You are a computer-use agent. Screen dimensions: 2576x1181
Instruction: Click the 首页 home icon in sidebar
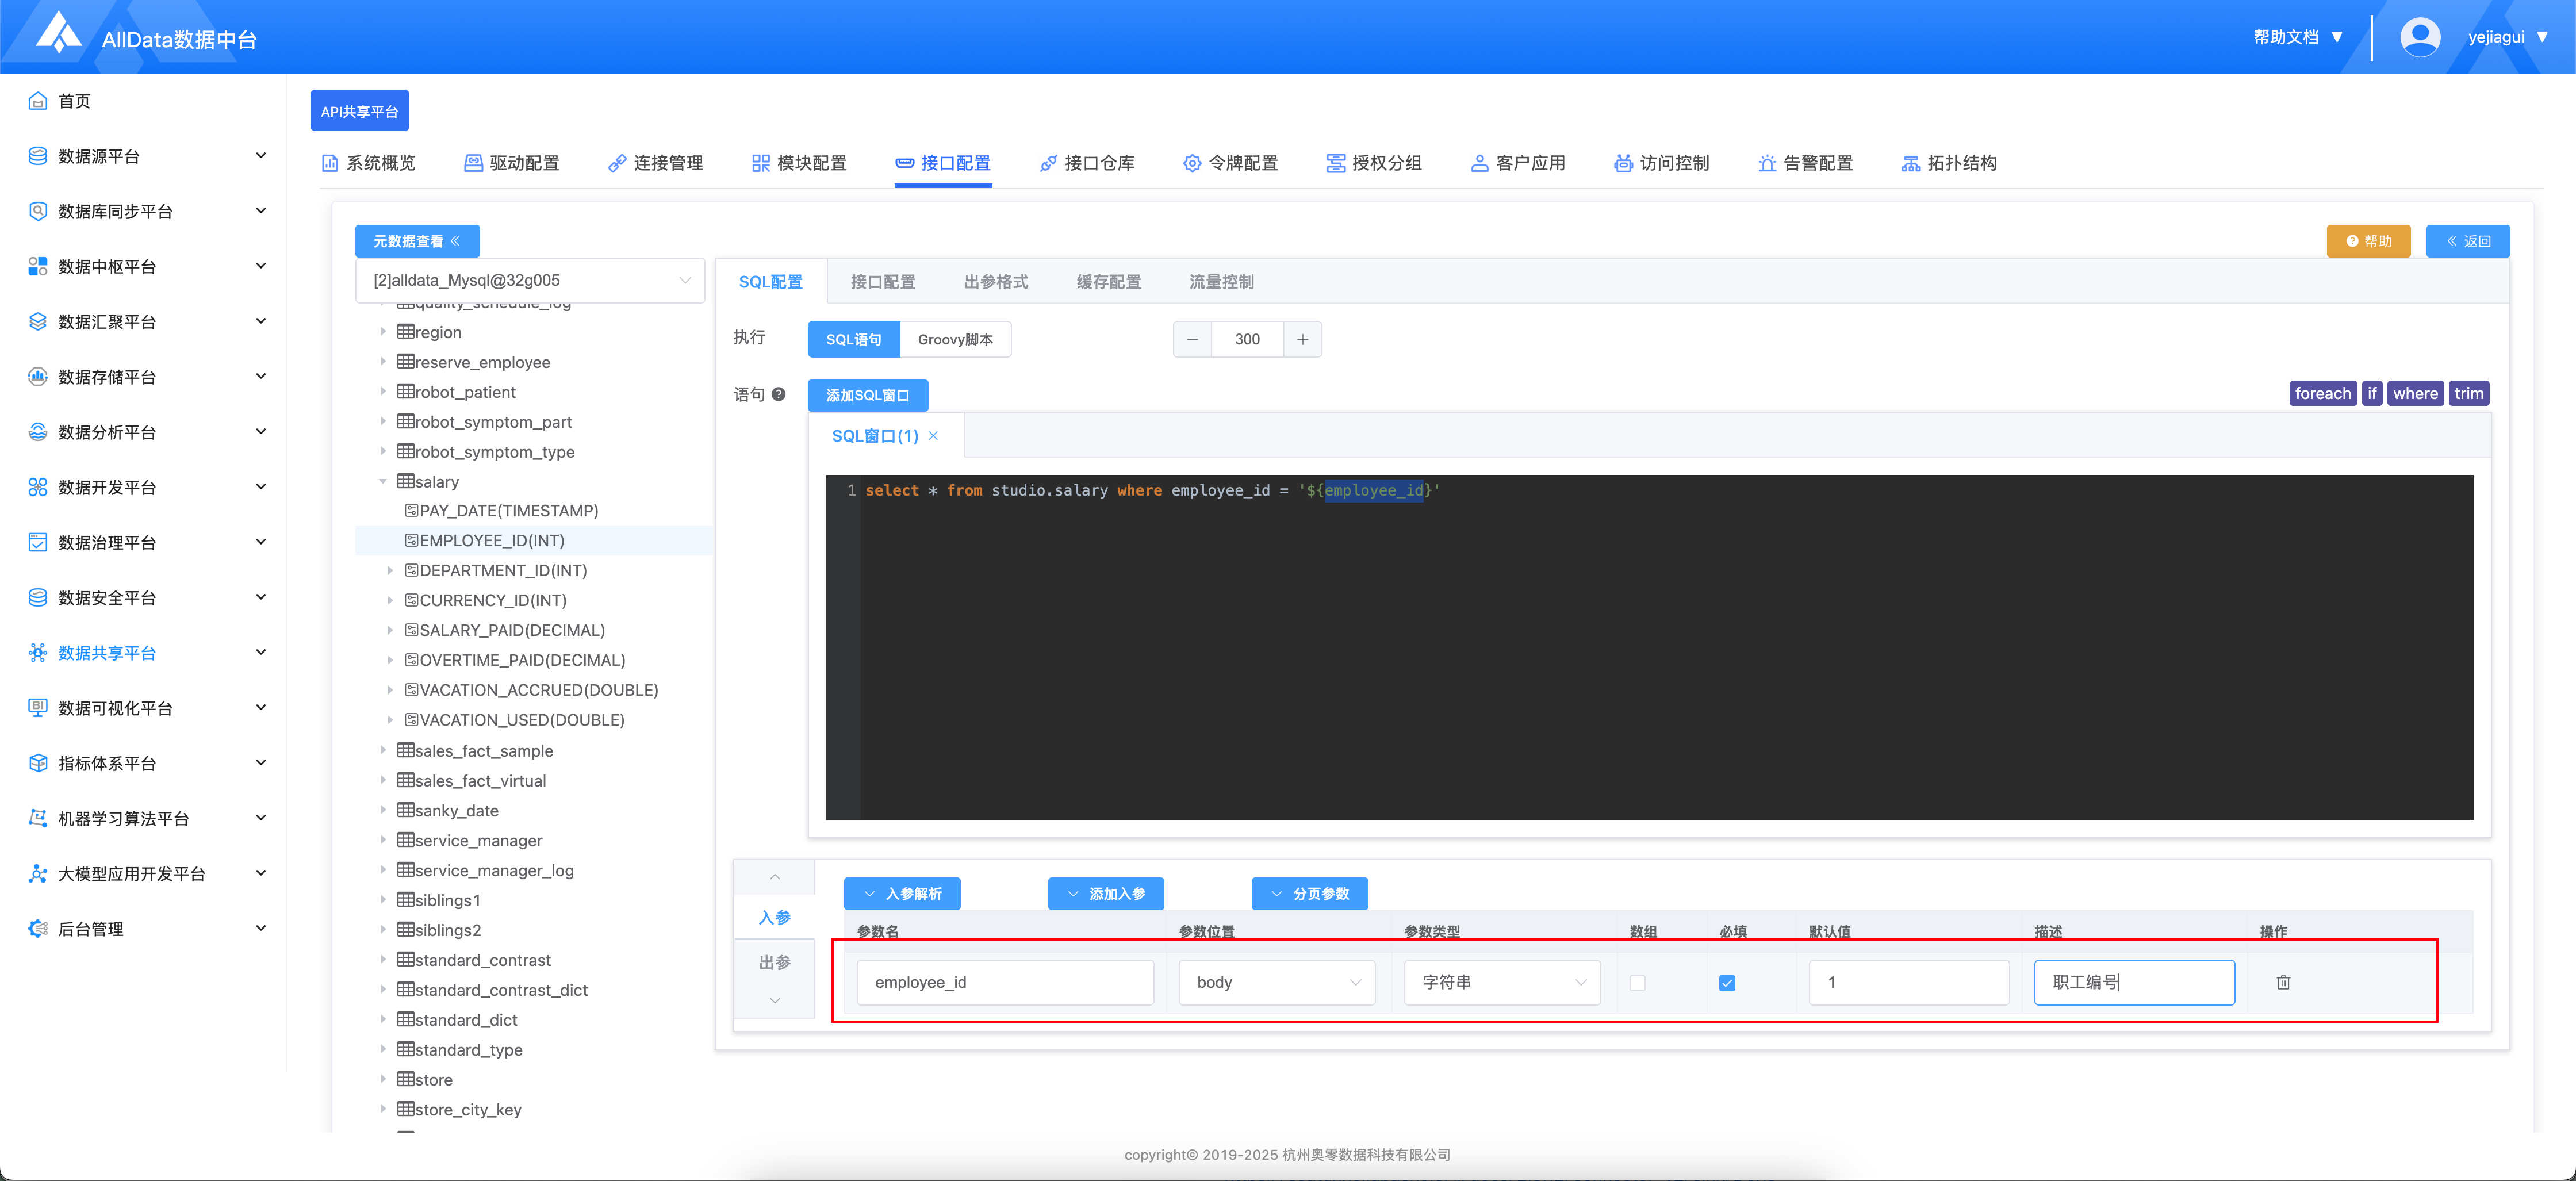pos(38,101)
